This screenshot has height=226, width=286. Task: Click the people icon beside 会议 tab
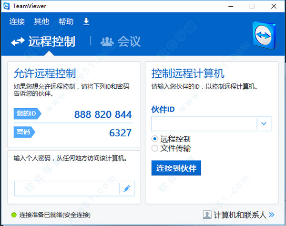[107, 41]
